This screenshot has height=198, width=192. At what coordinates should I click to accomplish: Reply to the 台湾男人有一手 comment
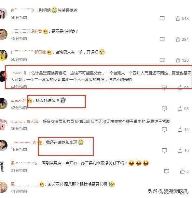162,60
